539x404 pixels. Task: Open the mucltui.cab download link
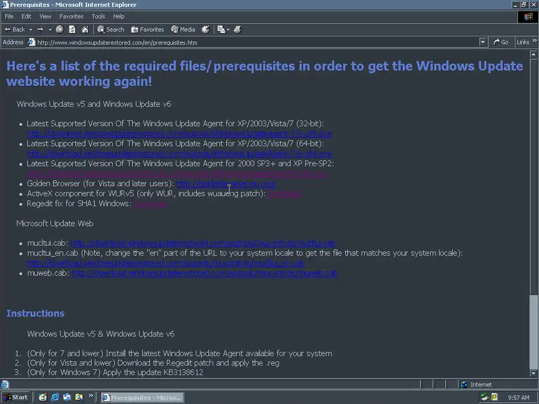coord(203,243)
